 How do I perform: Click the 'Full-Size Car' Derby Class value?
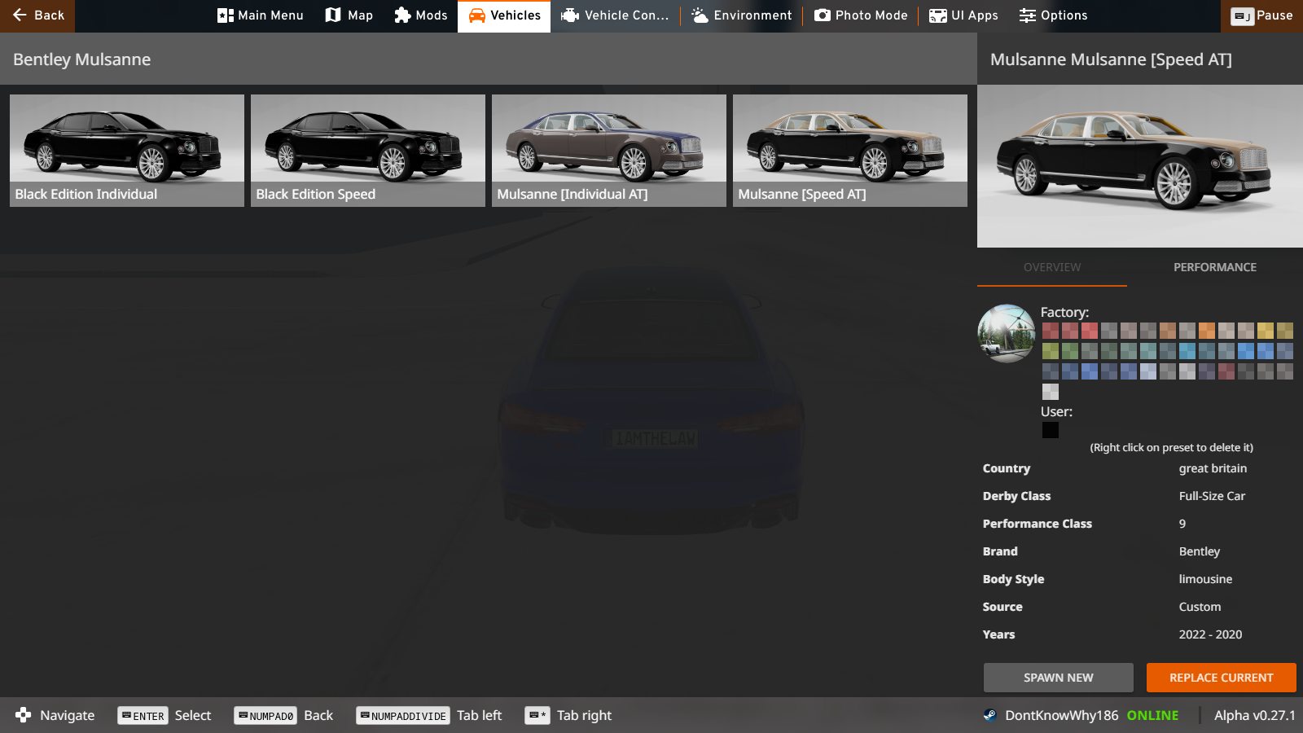point(1212,496)
